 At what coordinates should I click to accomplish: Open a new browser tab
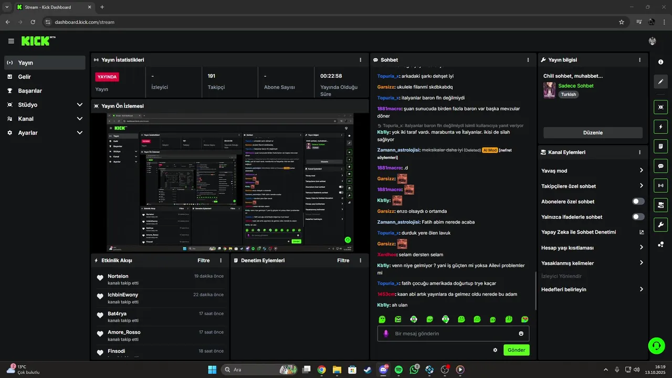(102, 7)
